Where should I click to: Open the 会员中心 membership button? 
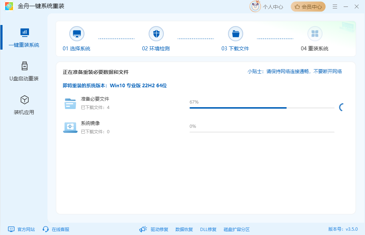click(x=308, y=7)
